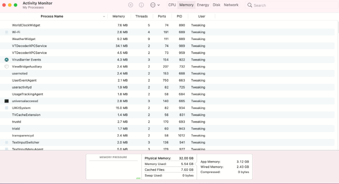Select the VTDecoderXPCService row using 4.5 MB
Viewport: 339px width, 184px height.
[x=167, y=52]
